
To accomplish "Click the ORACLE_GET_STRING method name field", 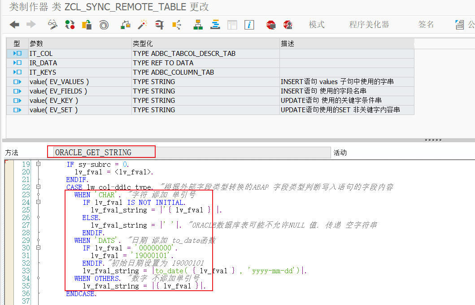I will (x=192, y=152).
